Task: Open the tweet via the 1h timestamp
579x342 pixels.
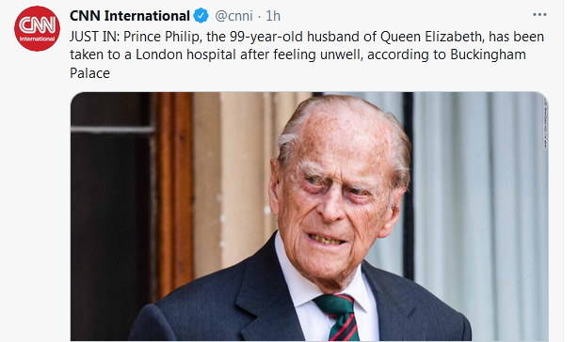Action: click(x=273, y=16)
